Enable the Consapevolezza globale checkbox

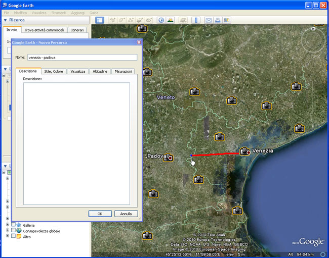(13, 230)
